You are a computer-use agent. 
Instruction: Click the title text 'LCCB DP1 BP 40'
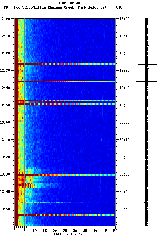66,3
